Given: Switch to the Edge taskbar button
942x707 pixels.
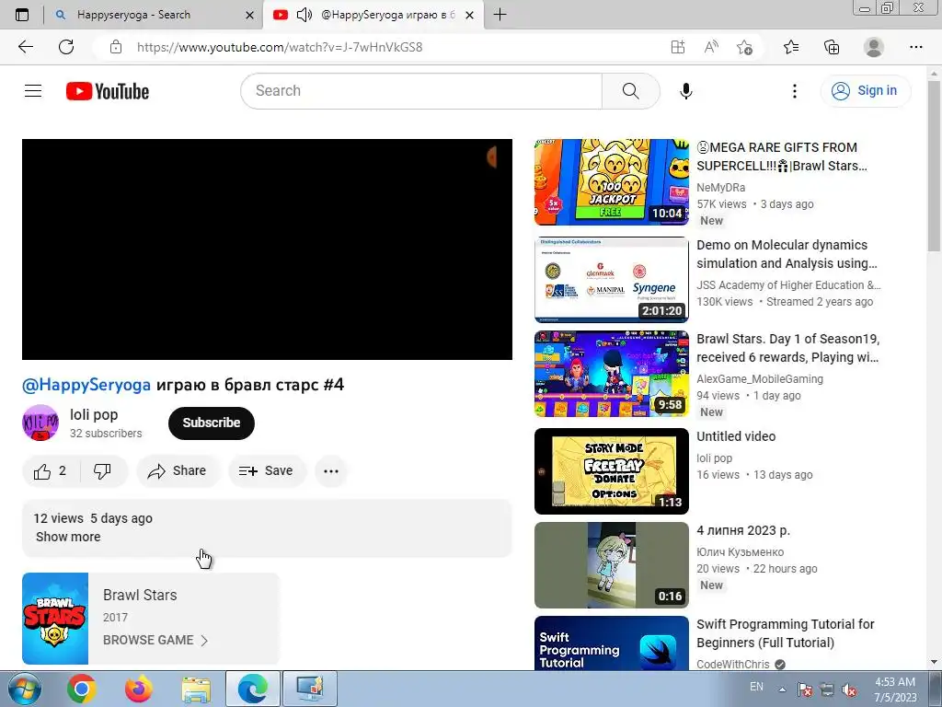Looking at the screenshot, I should click(253, 689).
